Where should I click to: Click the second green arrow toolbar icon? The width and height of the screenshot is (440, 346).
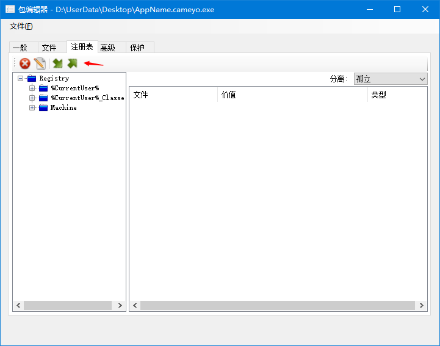tap(73, 63)
